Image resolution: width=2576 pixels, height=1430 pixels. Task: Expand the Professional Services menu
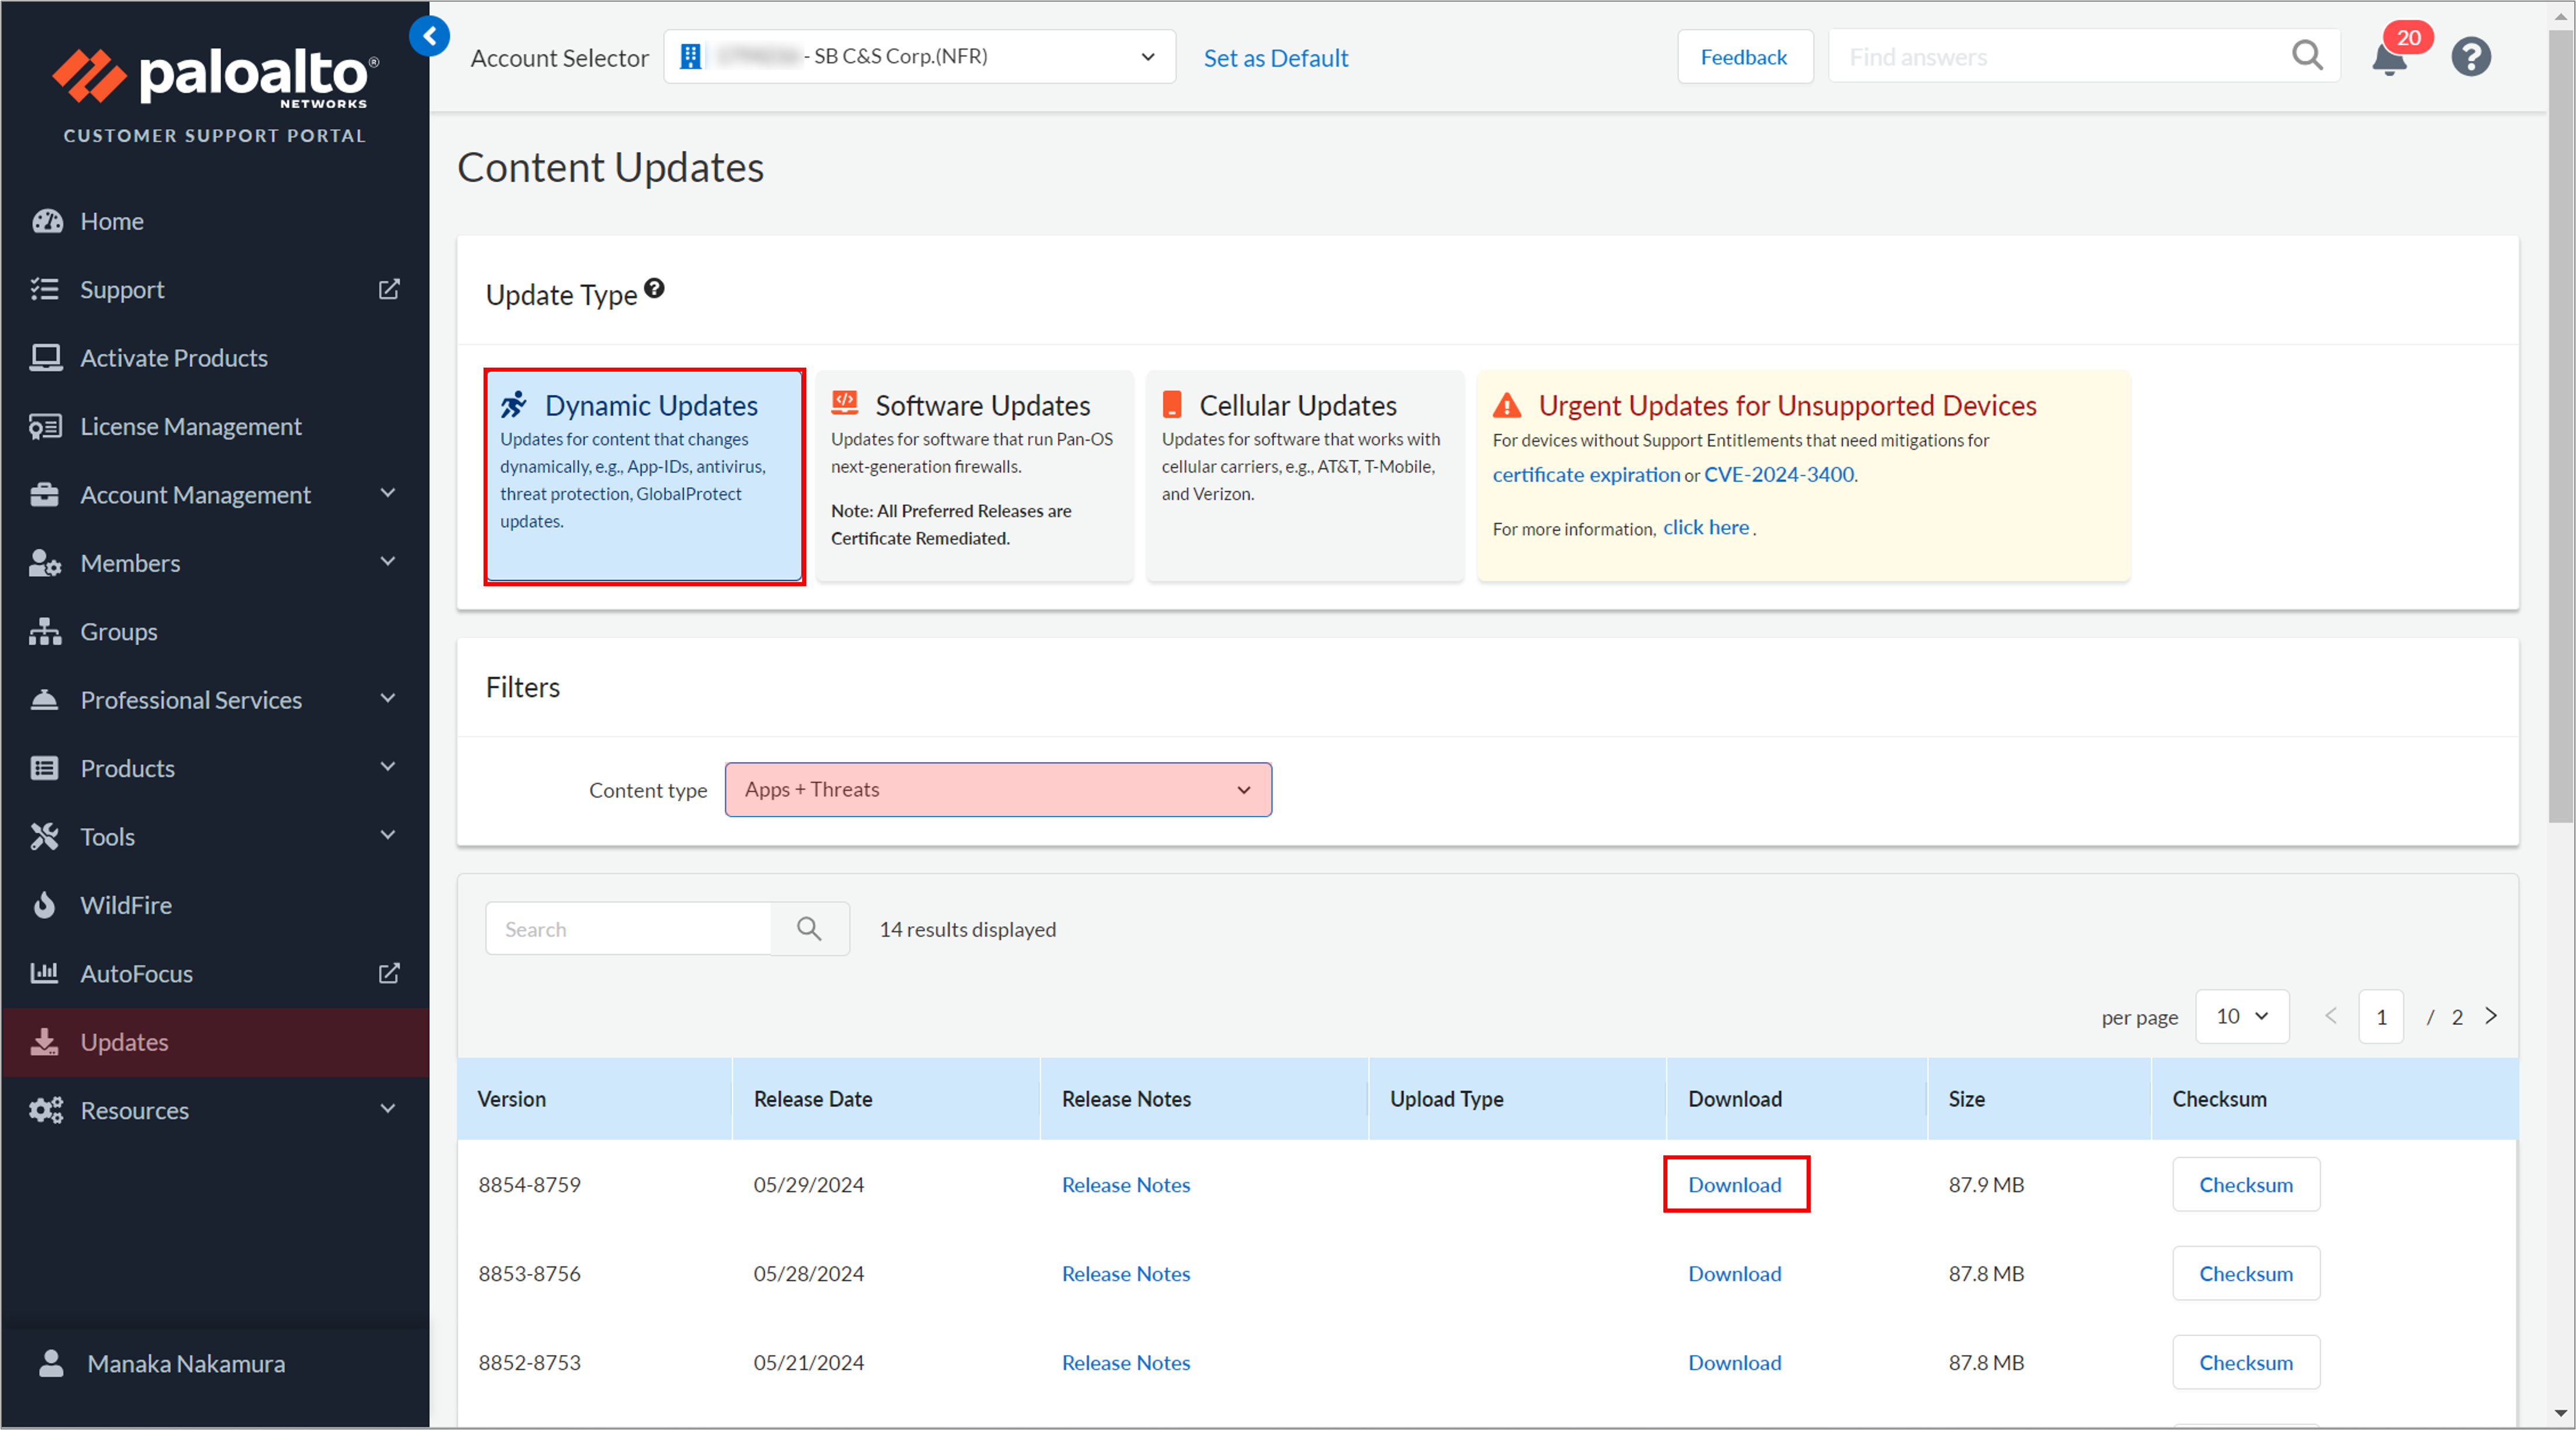click(x=388, y=698)
